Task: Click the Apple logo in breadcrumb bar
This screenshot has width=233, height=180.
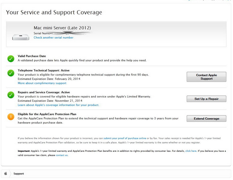Action: 6,173
